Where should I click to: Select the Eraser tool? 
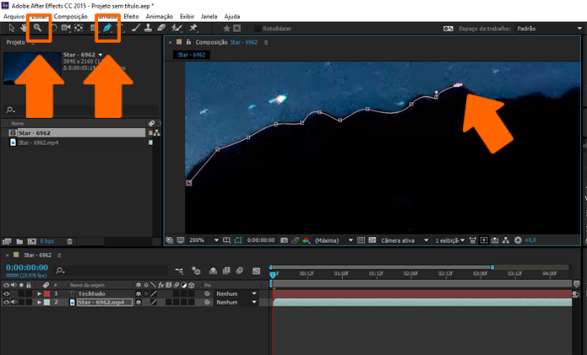(x=161, y=28)
